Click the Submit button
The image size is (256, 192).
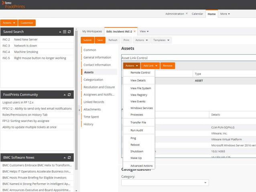(x=87, y=40)
